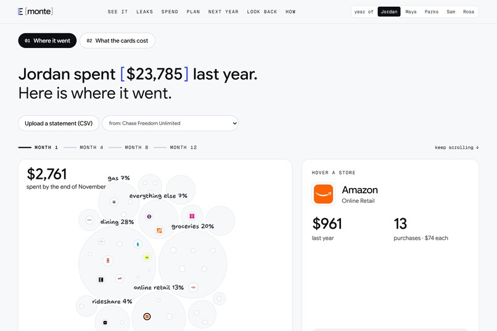Viewport: 497px width, 331px height.
Task: Select the purple icon bubble in everything else
Action: pos(149,216)
